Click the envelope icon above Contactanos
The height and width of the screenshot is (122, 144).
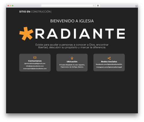[35, 57]
